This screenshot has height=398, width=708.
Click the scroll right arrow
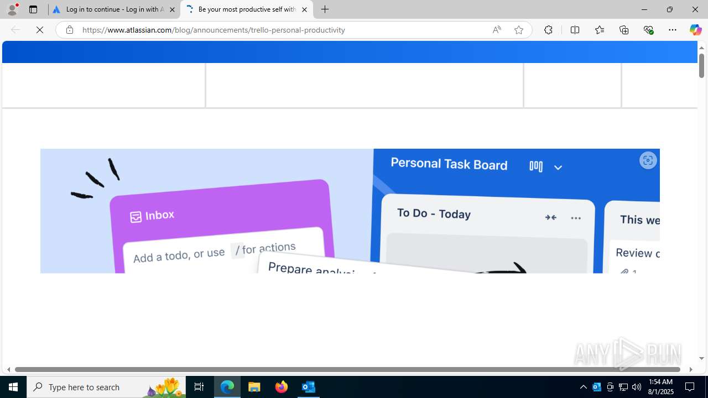(691, 369)
